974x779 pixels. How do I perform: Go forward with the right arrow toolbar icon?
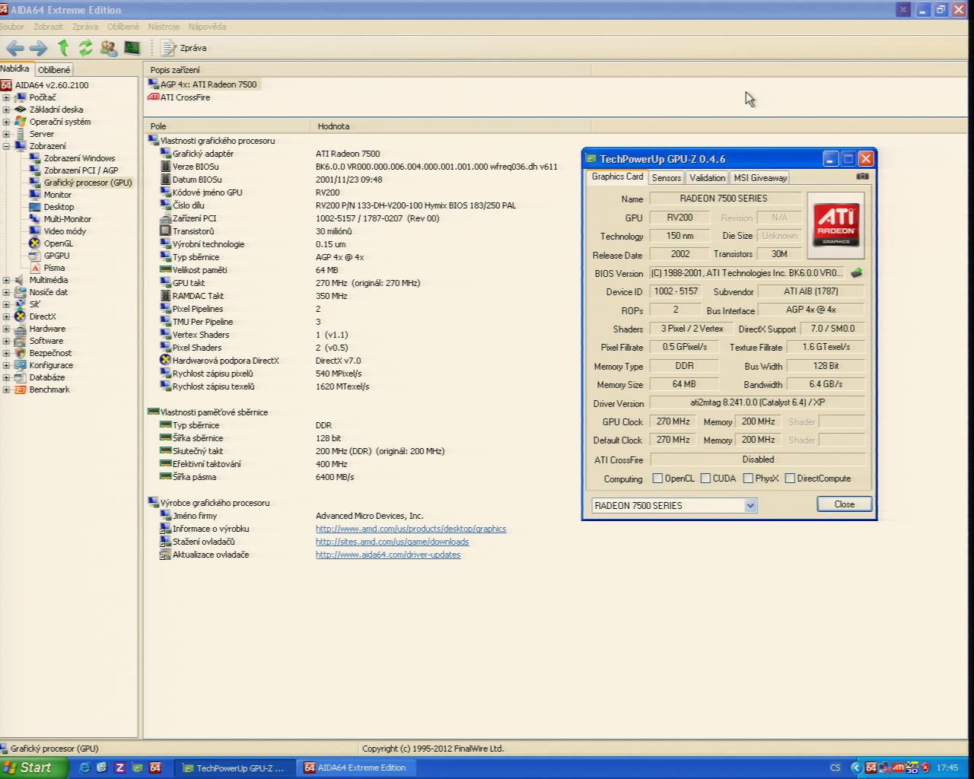tap(38, 48)
